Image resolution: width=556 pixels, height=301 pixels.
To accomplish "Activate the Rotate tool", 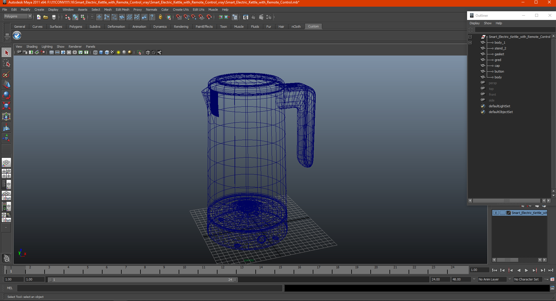I will 6,95.
